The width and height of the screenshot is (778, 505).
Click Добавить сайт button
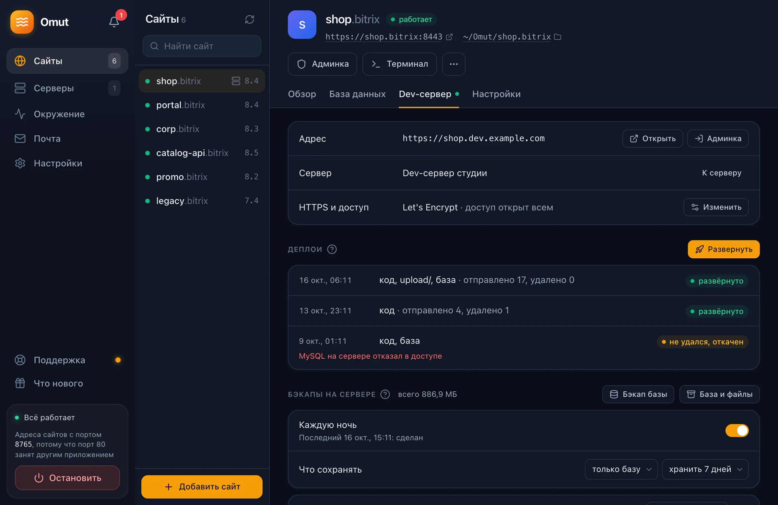tap(202, 487)
